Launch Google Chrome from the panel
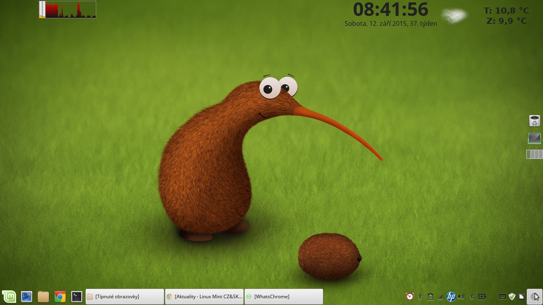 pos(60,297)
